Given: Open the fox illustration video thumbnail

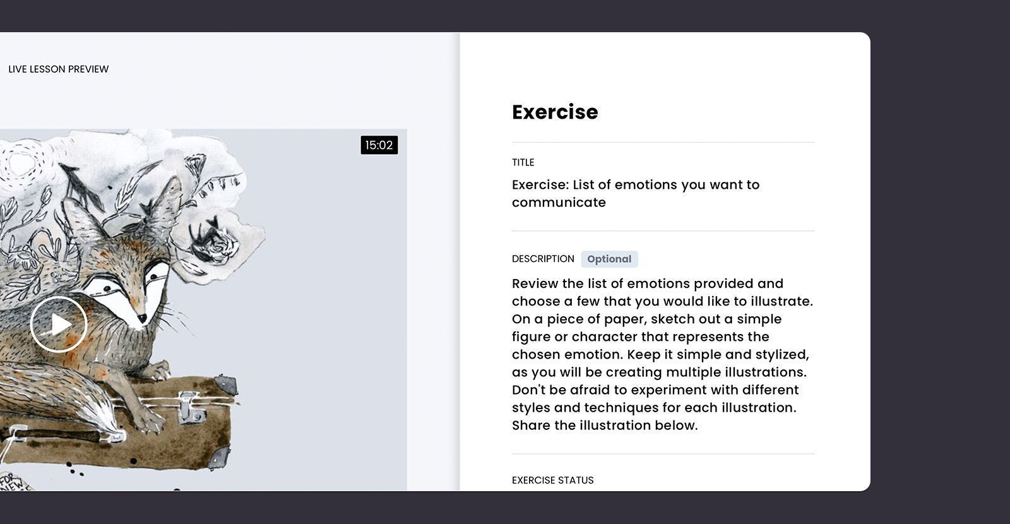Looking at the screenshot, I should click(203, 310).
